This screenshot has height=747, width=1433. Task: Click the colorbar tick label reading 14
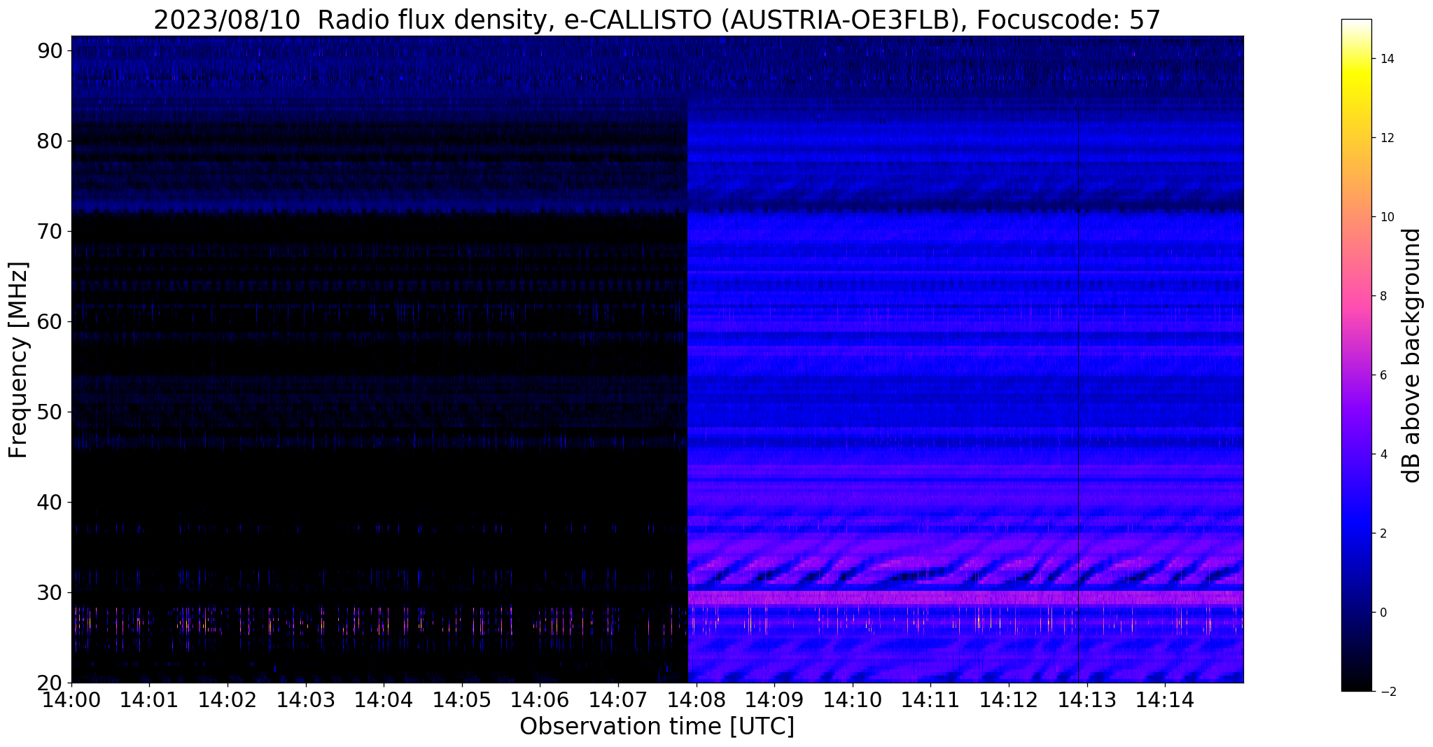coord(1388,59)
